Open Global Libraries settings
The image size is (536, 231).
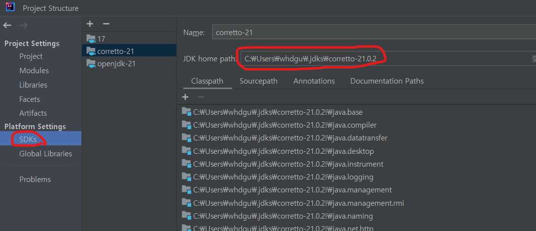tap(45, 154)
